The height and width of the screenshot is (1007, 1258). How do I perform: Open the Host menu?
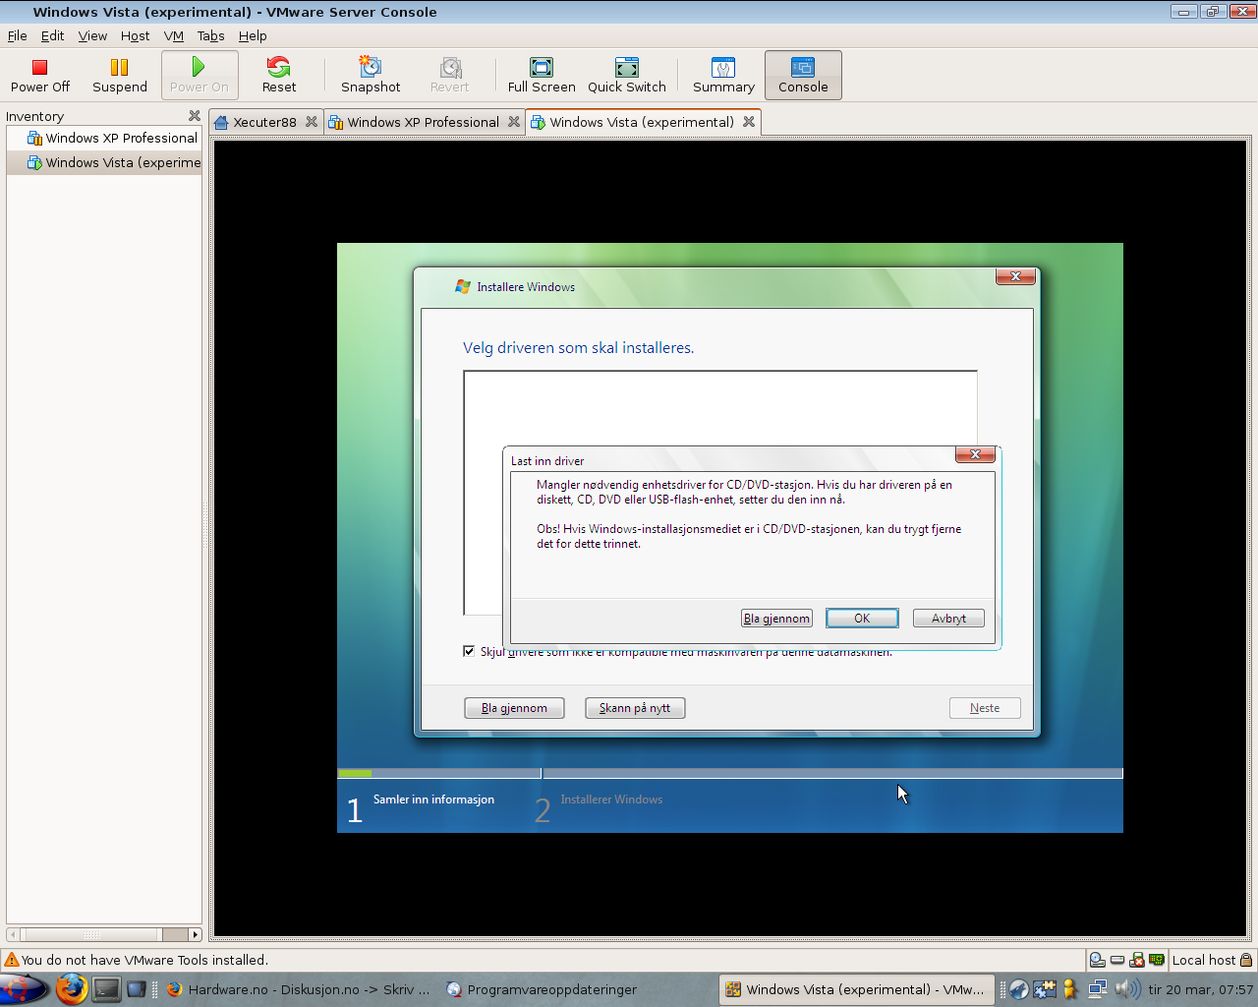136,35
